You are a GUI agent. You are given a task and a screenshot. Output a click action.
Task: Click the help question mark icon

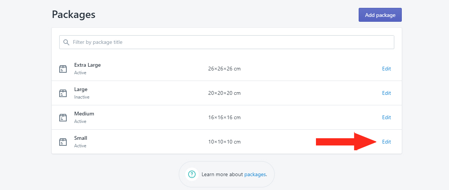[192, 174]
